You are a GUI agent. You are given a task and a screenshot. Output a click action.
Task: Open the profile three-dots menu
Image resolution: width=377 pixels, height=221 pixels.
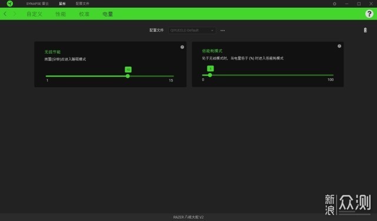point(223,31)
